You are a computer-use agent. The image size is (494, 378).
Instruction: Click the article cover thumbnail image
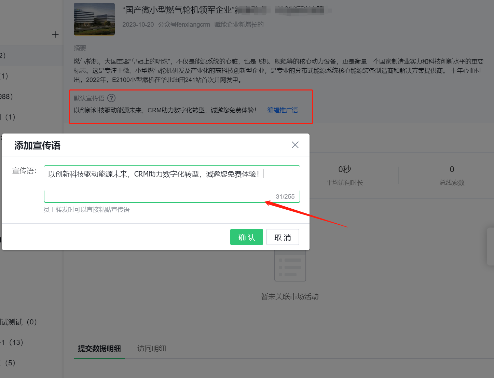tap(94, 19)
